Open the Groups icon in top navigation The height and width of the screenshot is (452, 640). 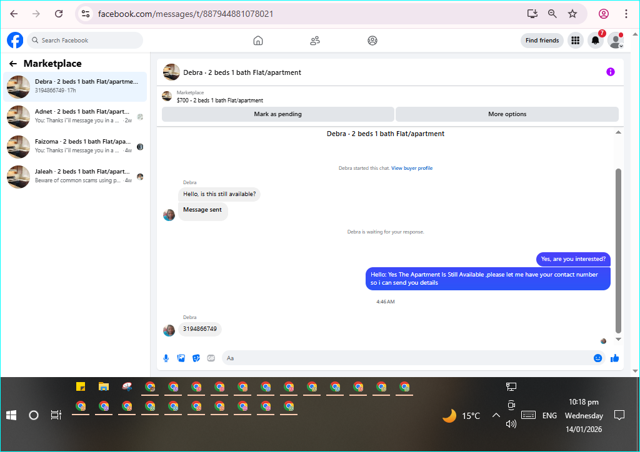point(372,41)
